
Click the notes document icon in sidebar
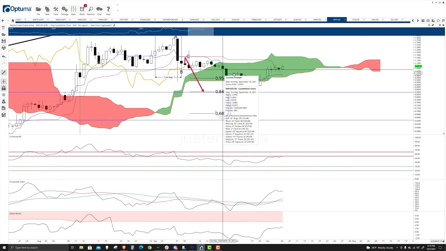pos(3,108)
